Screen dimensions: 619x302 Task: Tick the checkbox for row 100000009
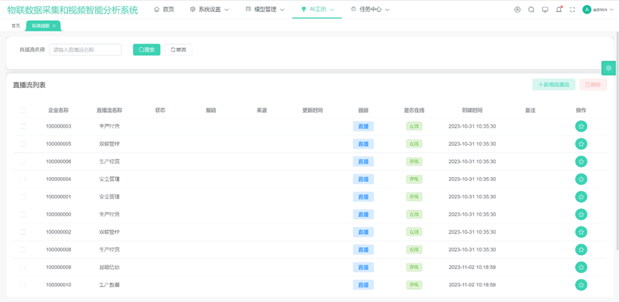coord(22,267)
